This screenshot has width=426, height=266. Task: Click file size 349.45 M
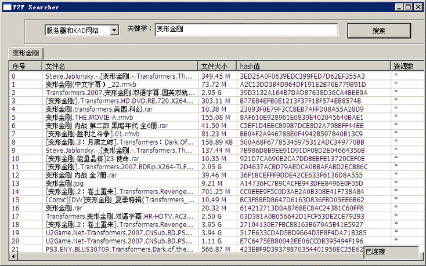click(216, 76)
